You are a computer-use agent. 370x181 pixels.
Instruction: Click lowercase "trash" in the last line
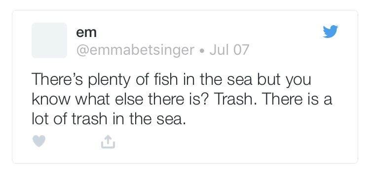click(89, 119)
